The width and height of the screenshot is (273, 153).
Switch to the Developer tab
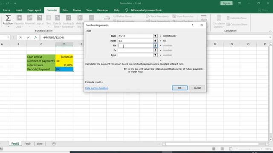(x=103, y=10)
